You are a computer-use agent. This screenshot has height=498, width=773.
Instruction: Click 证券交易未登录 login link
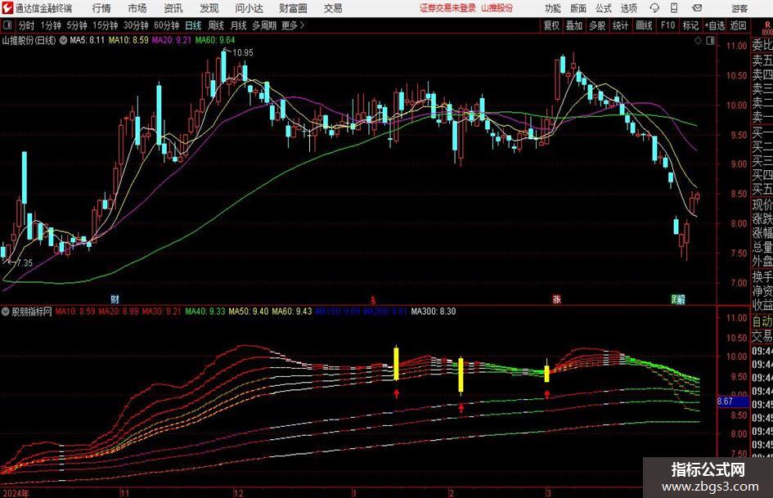click(447, 8)
